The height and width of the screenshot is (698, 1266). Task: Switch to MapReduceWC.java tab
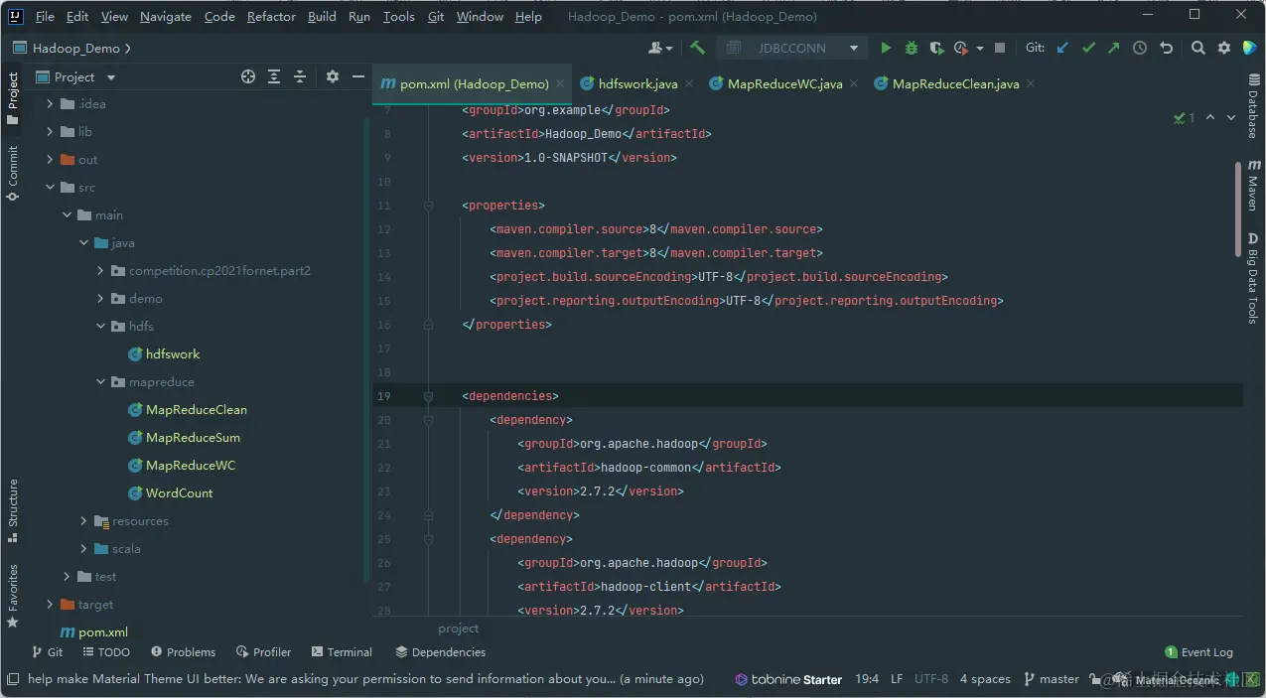(785, 83)
